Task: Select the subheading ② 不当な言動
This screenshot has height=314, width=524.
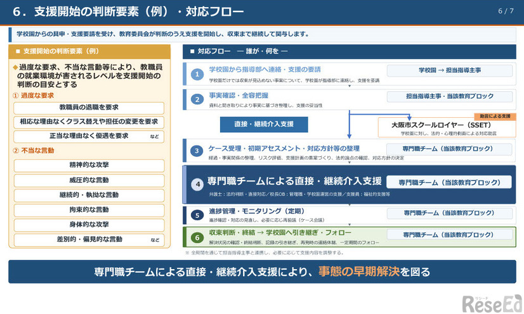Action: click(33, 150)
